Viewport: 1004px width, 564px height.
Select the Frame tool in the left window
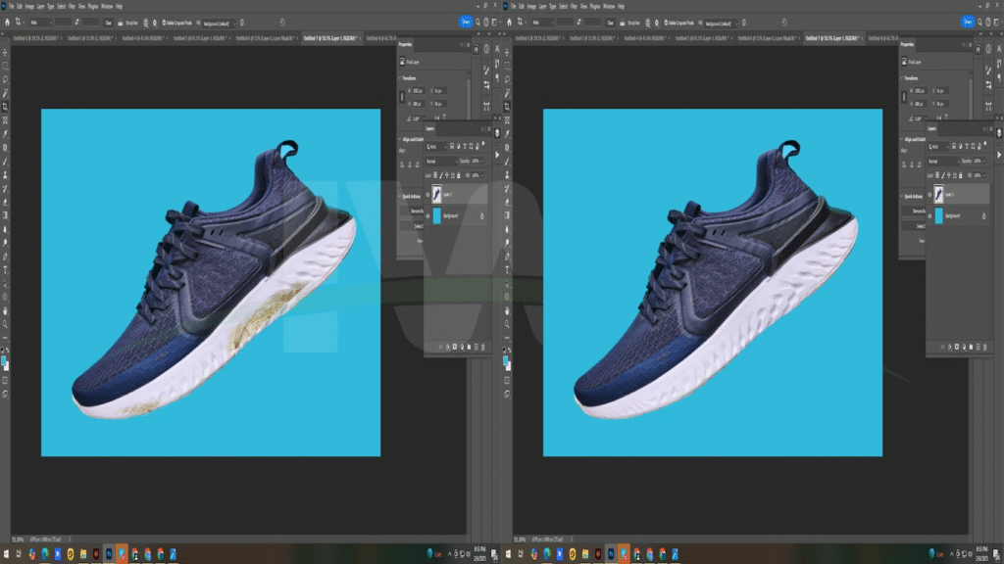point(6,120)
